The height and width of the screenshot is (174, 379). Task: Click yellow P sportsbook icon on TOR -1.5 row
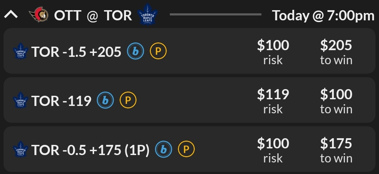pyautogui.click(x=158, y=52)
